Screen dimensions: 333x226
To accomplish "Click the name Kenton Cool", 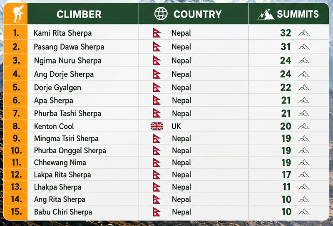I will tap(54, 126).
